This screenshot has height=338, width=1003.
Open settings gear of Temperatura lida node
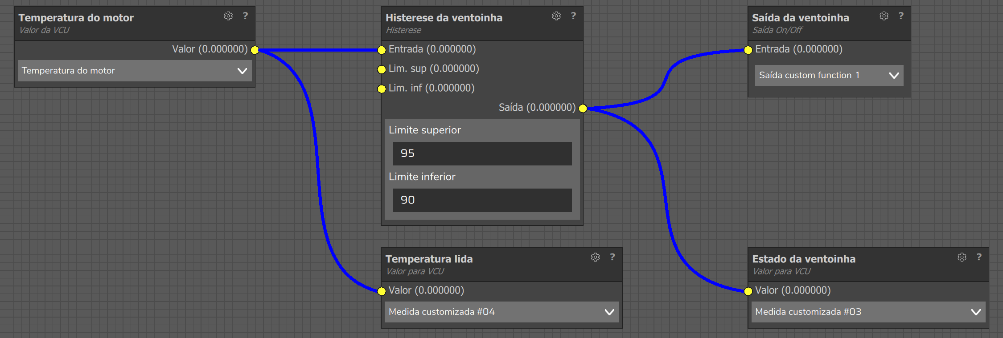coord(595,257)
